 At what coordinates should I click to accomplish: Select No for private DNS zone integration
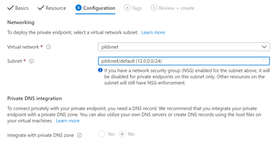[x=122, y=134]
